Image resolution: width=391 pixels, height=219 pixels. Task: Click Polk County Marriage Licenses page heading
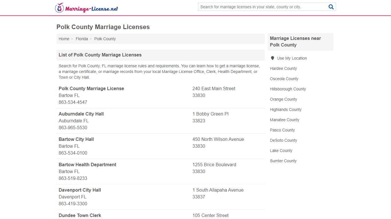pos(103,27)
